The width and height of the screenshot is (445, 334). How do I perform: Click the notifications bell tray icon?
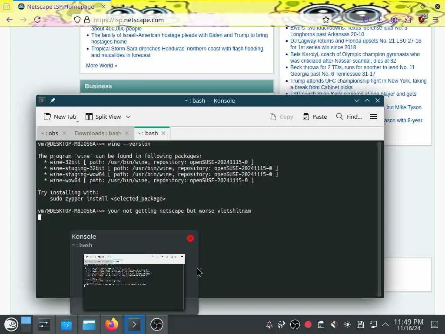[269, 324]
